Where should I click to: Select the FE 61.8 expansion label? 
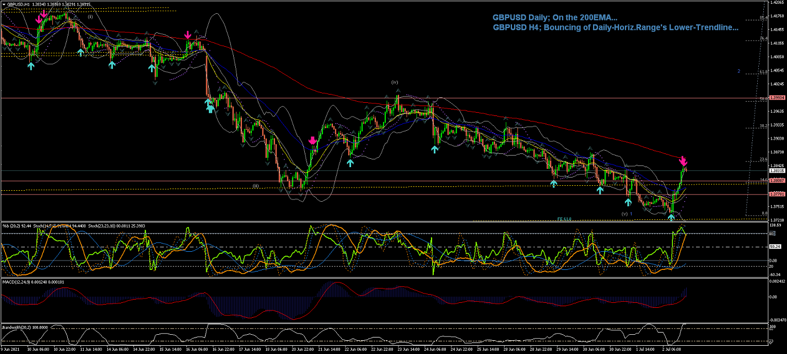point(564,219)
